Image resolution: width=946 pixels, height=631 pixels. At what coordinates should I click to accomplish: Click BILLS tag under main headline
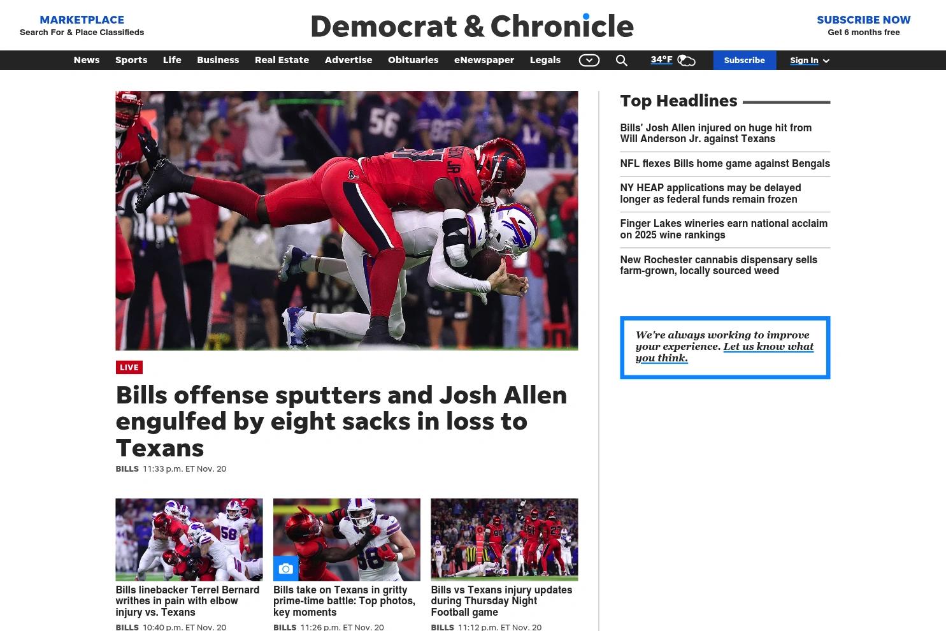point(127,469)
